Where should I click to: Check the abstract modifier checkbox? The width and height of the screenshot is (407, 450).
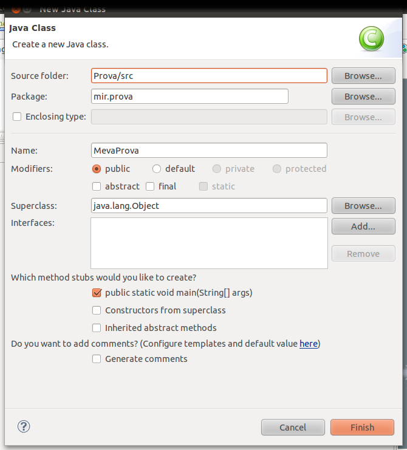point(97,186)
